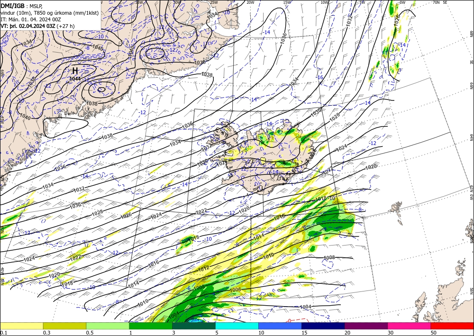Click the '0.1' legend scale value
The image size is (474, 336).
[x=3, y=333]
